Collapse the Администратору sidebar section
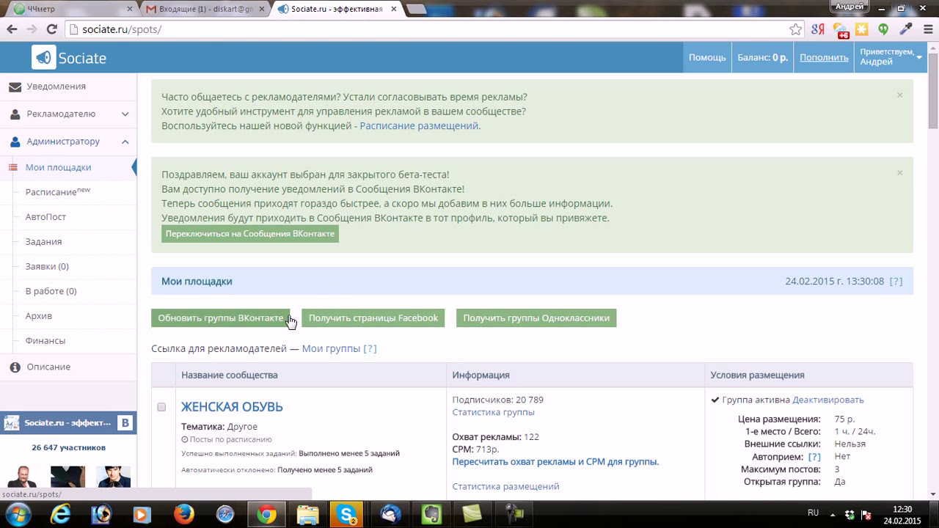This screenshot has height=528, width=939. (x=125, y=142)
